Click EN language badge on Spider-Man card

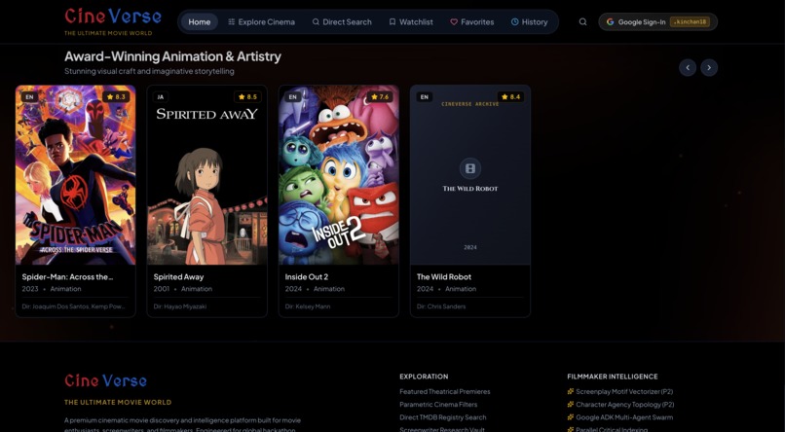[x=29, y=97]
